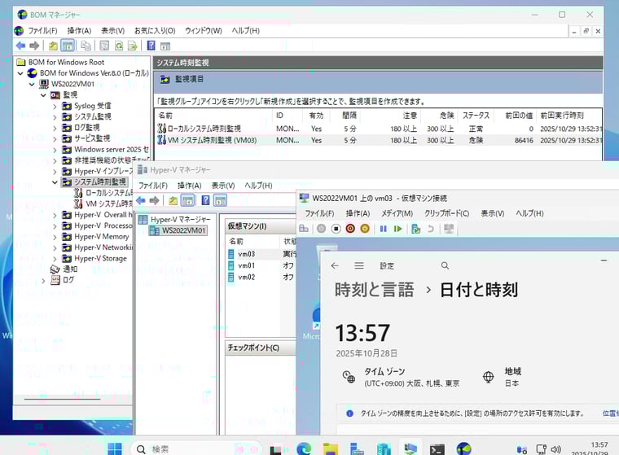Toggle console tree pane icon in BOM Manager
The height and width of the screenshot is (455, 619).
pyautogui.click(x=68, y=46)
